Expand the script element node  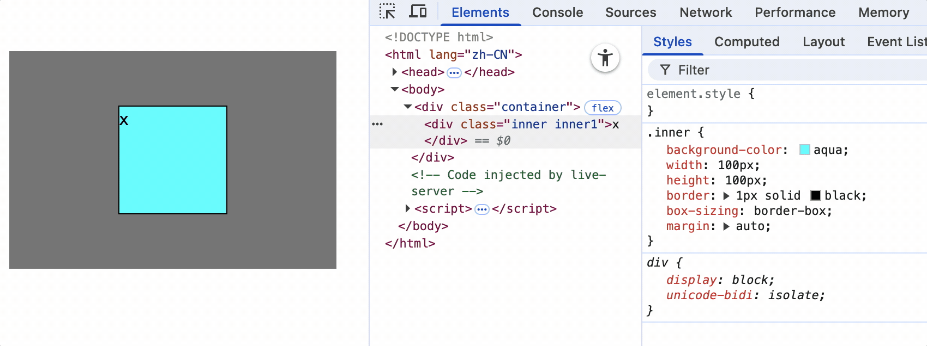407,208
